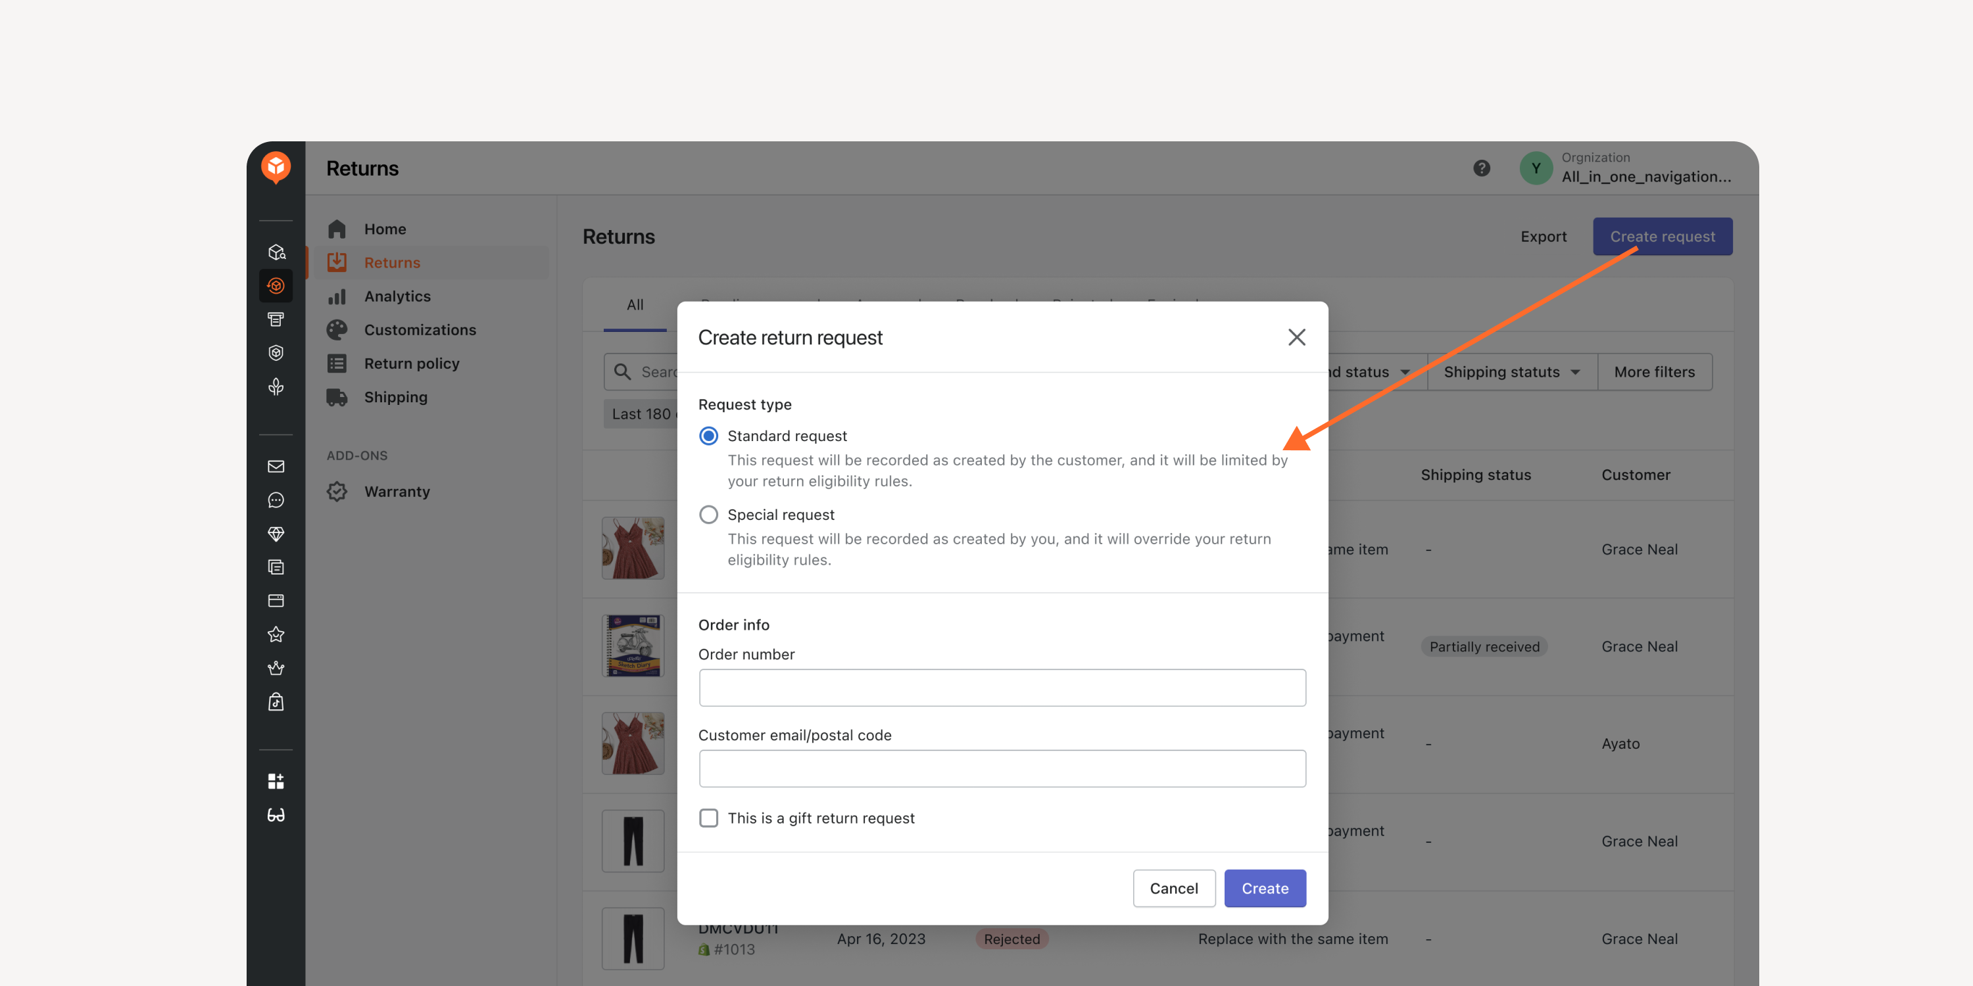Screen dimensions: 1973x986
Task: Open the star reviews icon in dark sidebar
Action: [x=276, y=634]
